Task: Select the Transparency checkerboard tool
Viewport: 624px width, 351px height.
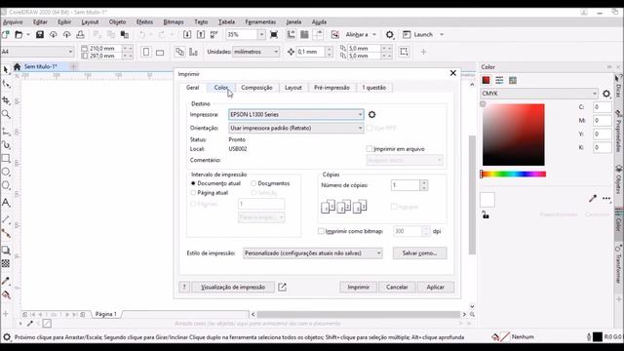Action: [6, 263]
